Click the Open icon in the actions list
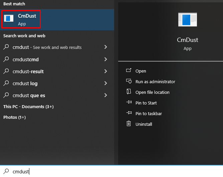Viewport: 223px width, 177px height. point(129,71)
